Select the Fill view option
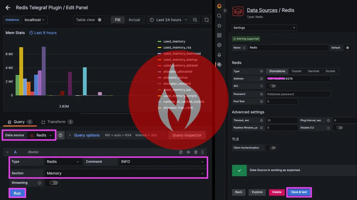Viewport: 357px width, 200px height. point(118,20)
